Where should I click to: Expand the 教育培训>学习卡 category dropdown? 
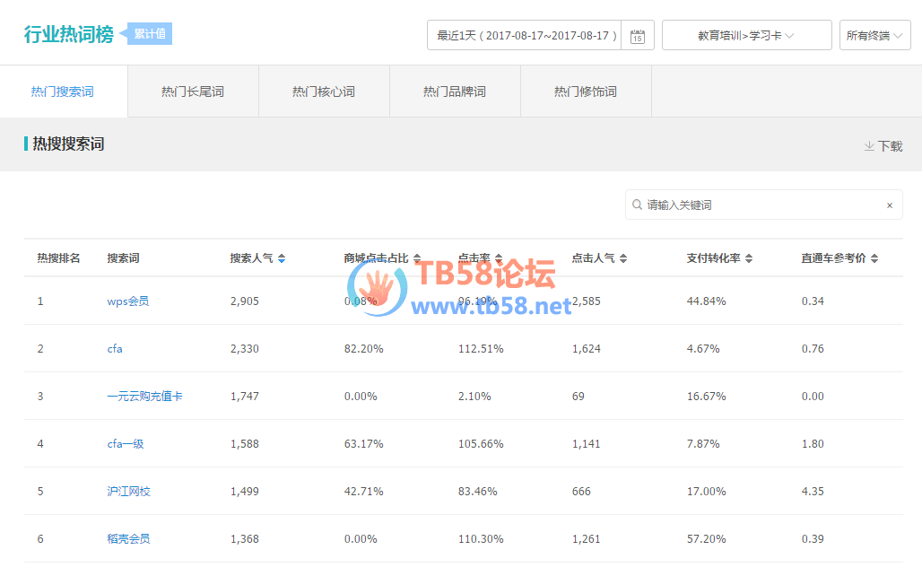pos(746,36)
